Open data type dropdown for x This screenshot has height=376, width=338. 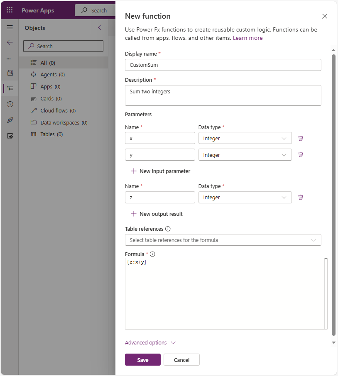[245, 138]
